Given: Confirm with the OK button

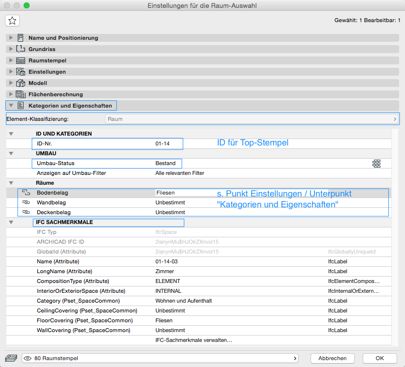Looking at the screenshot, I should point(379,359).
